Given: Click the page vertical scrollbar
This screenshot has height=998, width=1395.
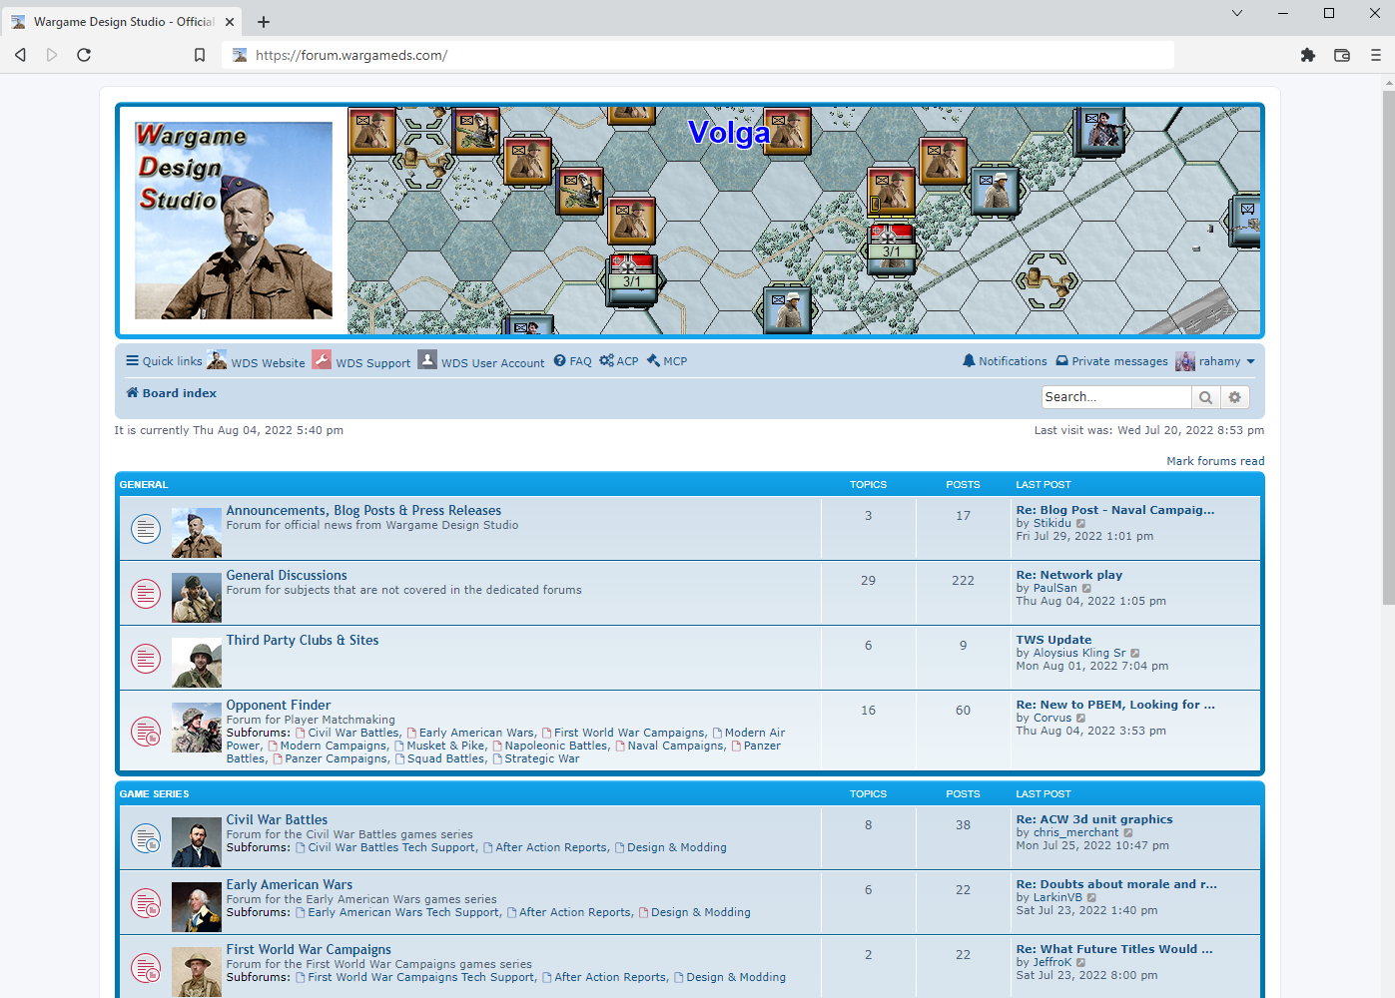Looking at the screenshot, I should click(x=1388, y=347).
